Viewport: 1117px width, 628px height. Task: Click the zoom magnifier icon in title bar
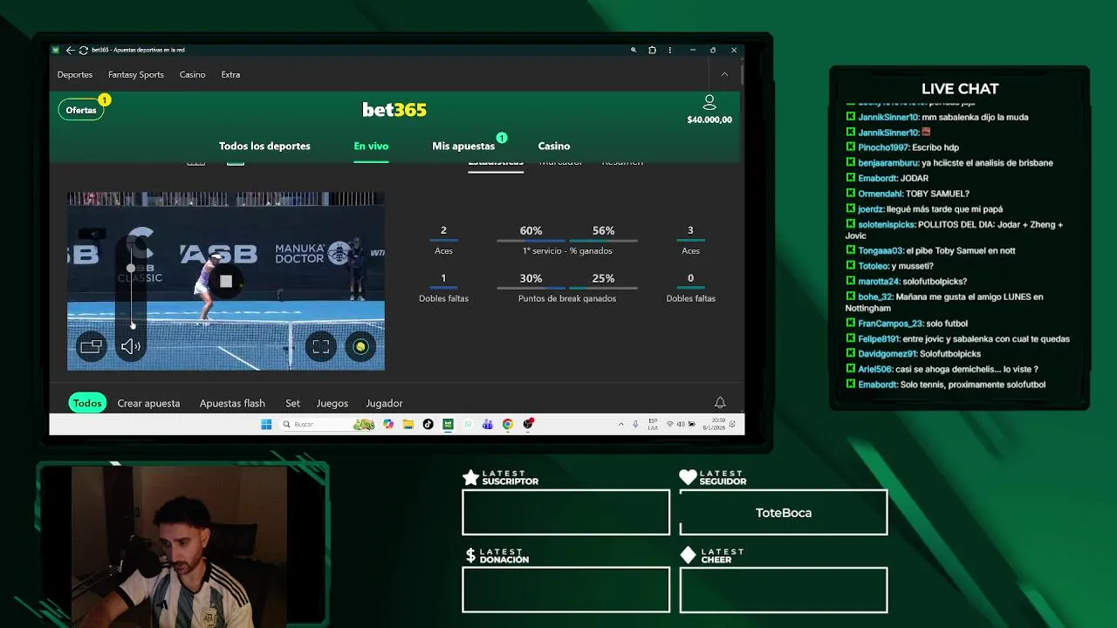tap(634, 50)
